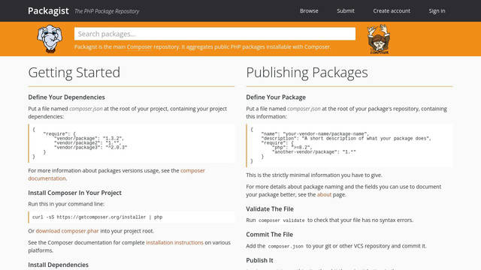Click "Run this in your command line:" text
Viewport: 481px width, 270px height.
click(66, 204)
